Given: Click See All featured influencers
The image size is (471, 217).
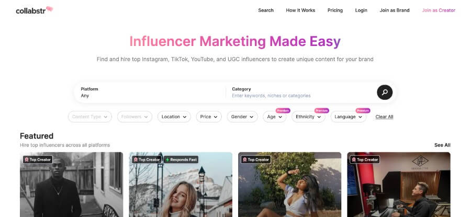Looking at the screenshot, I should pos(442,145).
